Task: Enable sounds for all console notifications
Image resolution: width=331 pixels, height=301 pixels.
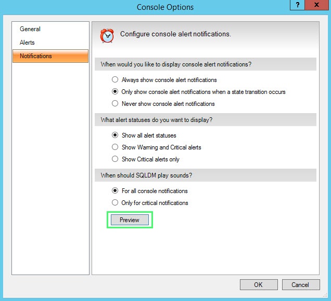Action: click(x=115, y=191)
